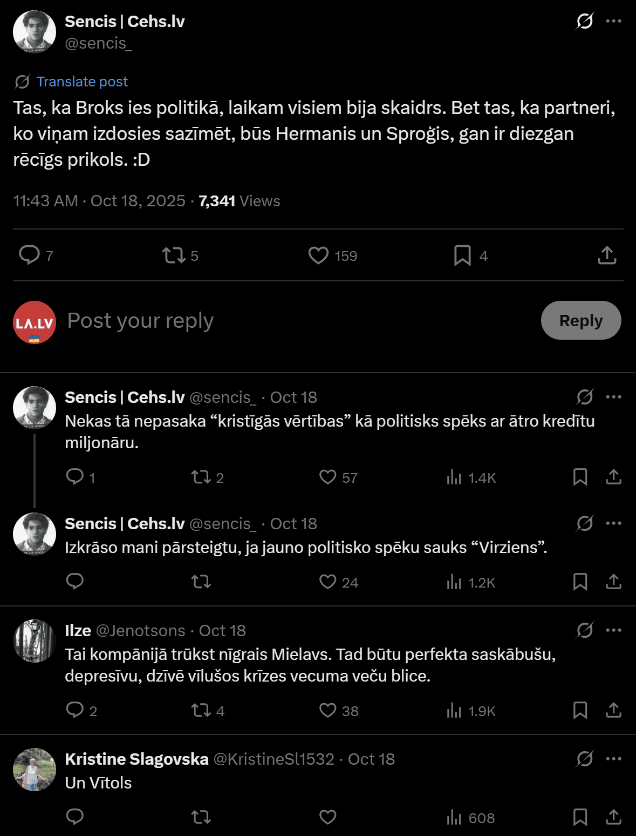The height and width of the screenshot is (836, 636).
Task: Bookmark the "Virziens" reply
Action: click(x=580, y=582)
